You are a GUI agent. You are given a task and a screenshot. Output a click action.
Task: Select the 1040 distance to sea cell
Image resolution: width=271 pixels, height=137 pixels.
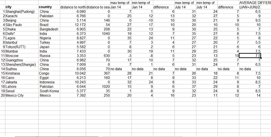point(98,33)
